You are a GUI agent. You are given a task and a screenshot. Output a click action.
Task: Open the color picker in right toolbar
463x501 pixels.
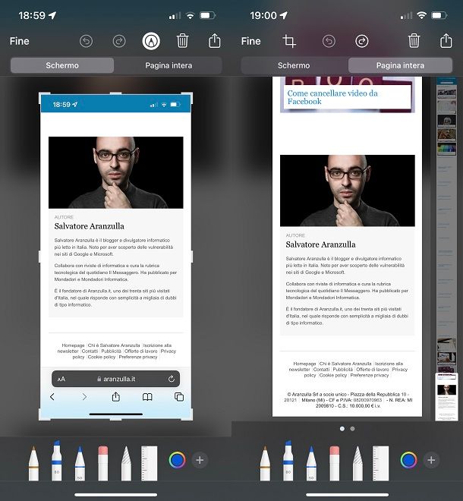pyautogui.click(x=408, y=460)
